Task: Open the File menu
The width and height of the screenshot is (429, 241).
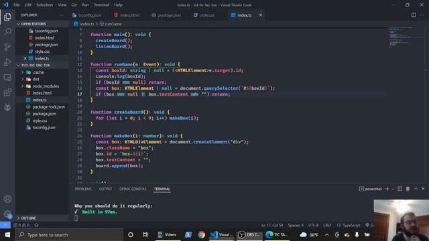Action: tap(16, 5)
